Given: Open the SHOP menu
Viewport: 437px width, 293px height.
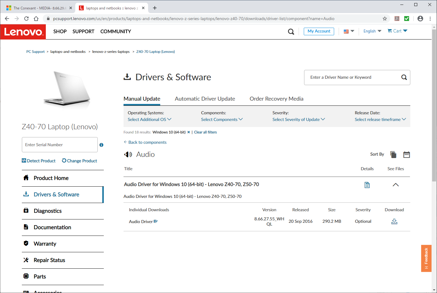Looking at the screenshot, I should pyautogui.click(x=60, y=31).
